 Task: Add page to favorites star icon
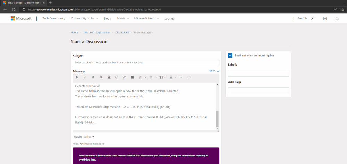(342, 9)
